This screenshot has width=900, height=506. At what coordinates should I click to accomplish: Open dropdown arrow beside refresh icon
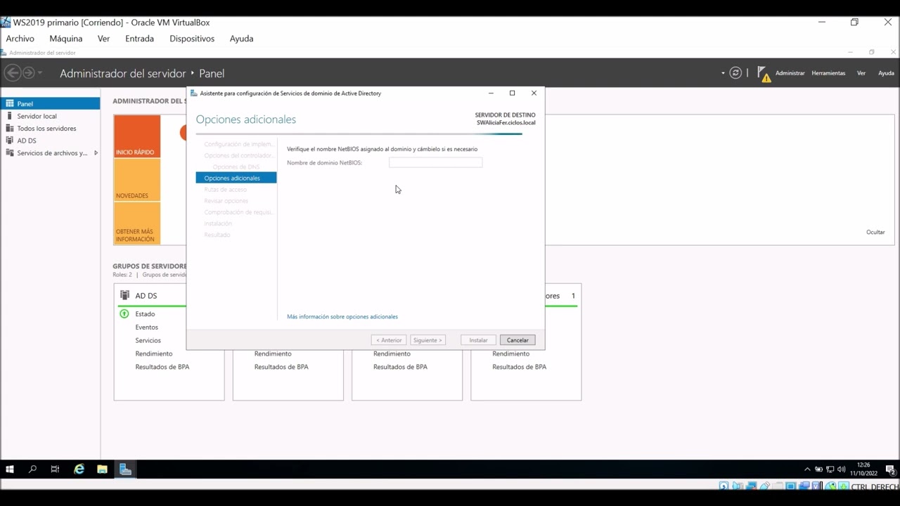click(723, 73)
